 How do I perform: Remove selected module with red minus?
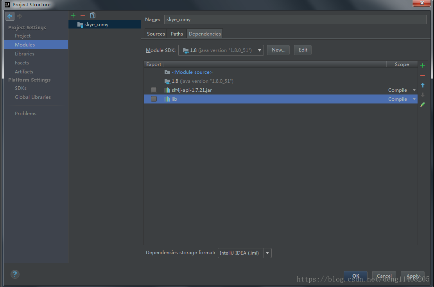[83, 15]
